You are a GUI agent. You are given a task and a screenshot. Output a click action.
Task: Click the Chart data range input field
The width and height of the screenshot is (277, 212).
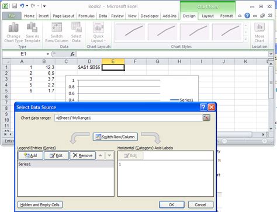[x=129, y=118]
